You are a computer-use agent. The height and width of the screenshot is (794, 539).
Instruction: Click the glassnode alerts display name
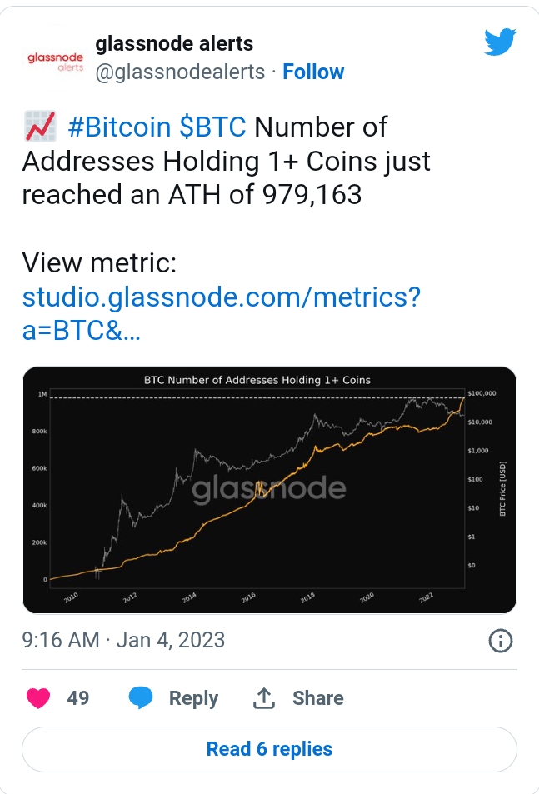coord(174,42)
